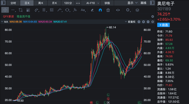The height and width of the screenshot is (104, 189).
Task: Select the vertical period lines tool
Action: click(x=44, y=10)
